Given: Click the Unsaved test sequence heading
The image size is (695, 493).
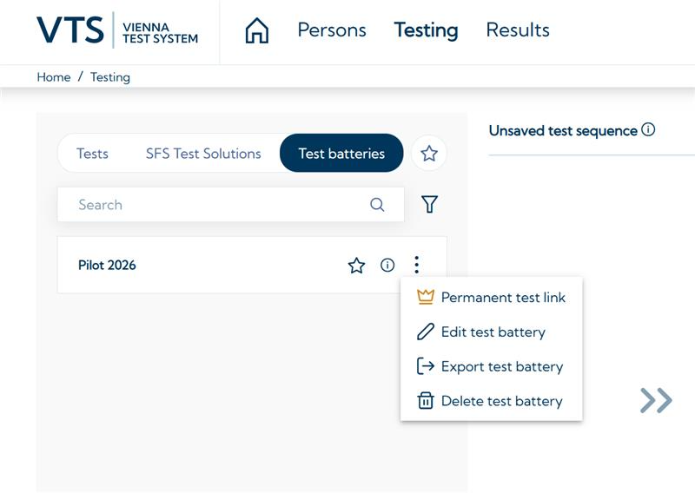Looking at the screenshot, I should tap(563, 131).
